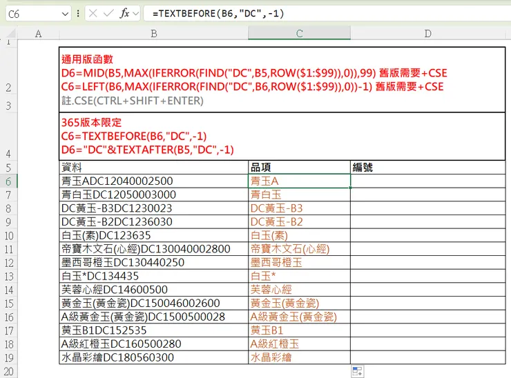Select column C header

tap(299, 33)
